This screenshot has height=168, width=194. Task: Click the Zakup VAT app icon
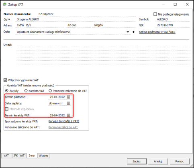[x=5, y=4]
